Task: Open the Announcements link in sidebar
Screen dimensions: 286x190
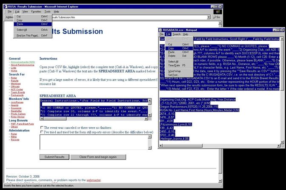Action: click(22, 61)
